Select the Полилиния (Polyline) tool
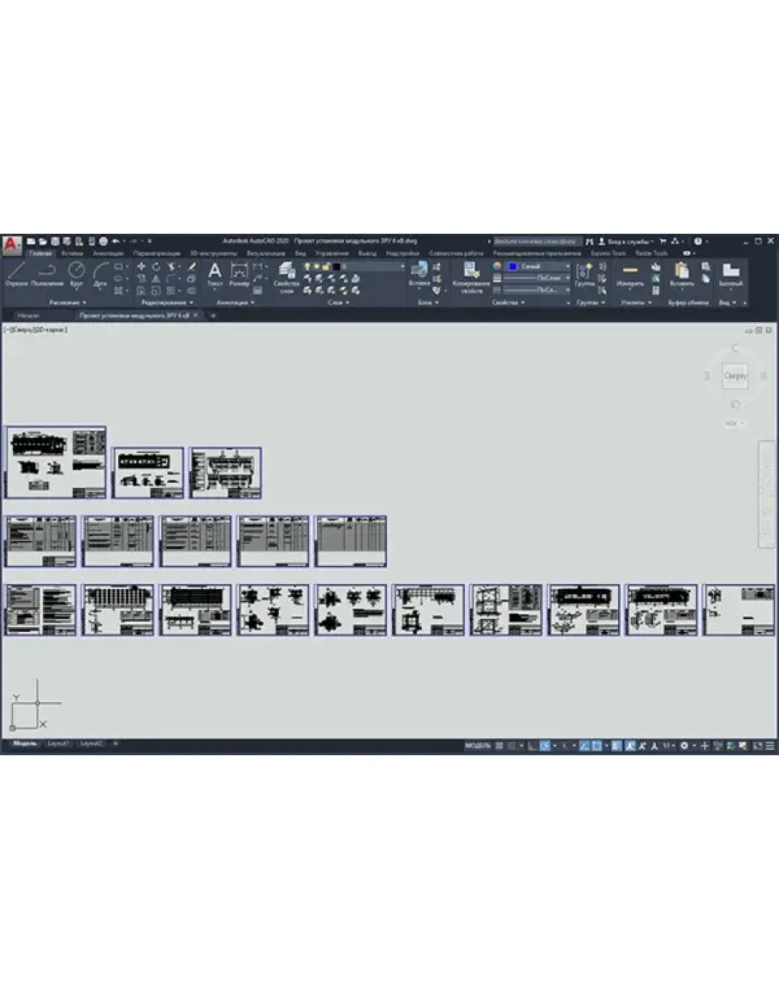 [46, 271]
